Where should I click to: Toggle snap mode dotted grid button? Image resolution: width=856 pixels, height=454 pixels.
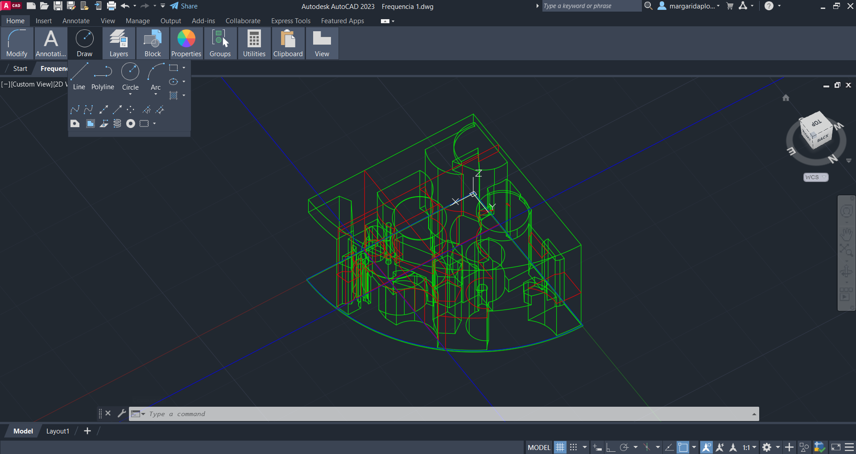(x=574, y=447)
